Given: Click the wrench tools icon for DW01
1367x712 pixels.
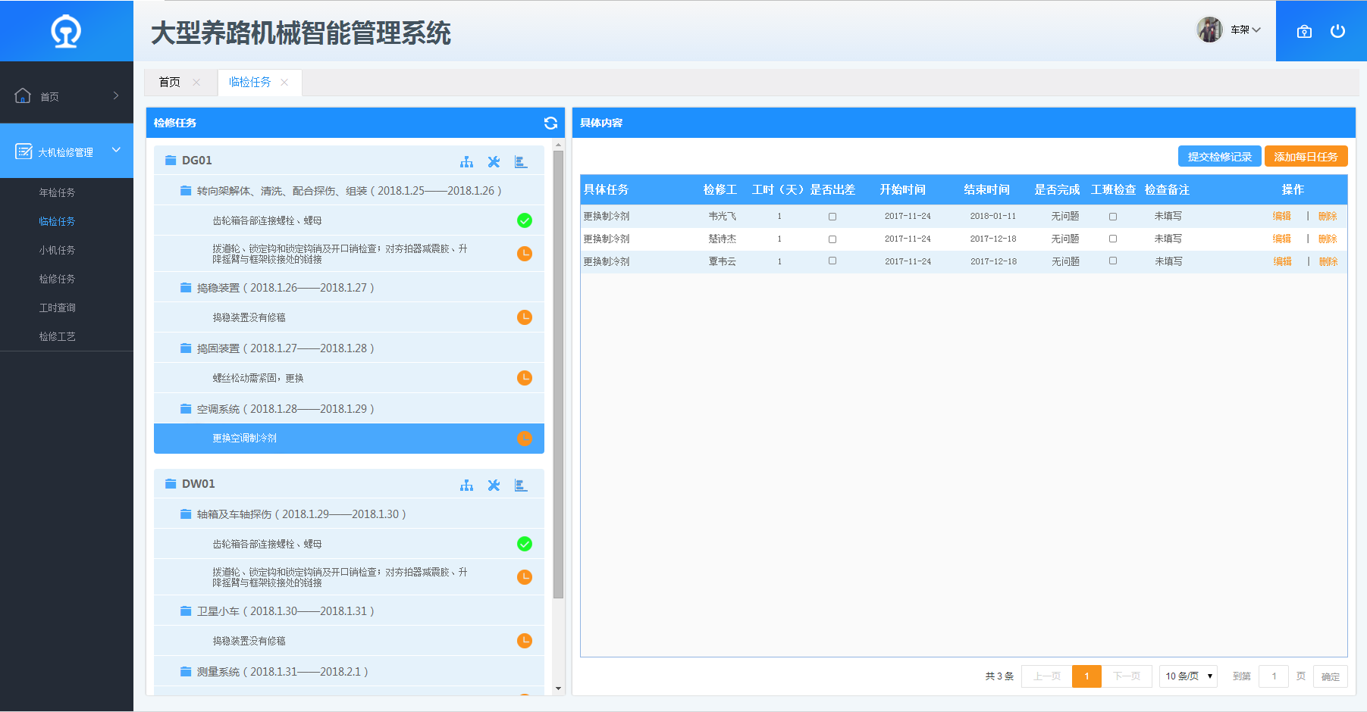Looking at the screenshot, I should pyautogui.click(x=494, y=485).
